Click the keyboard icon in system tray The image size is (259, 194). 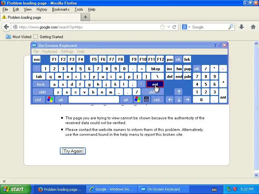(x=214, y=189)
